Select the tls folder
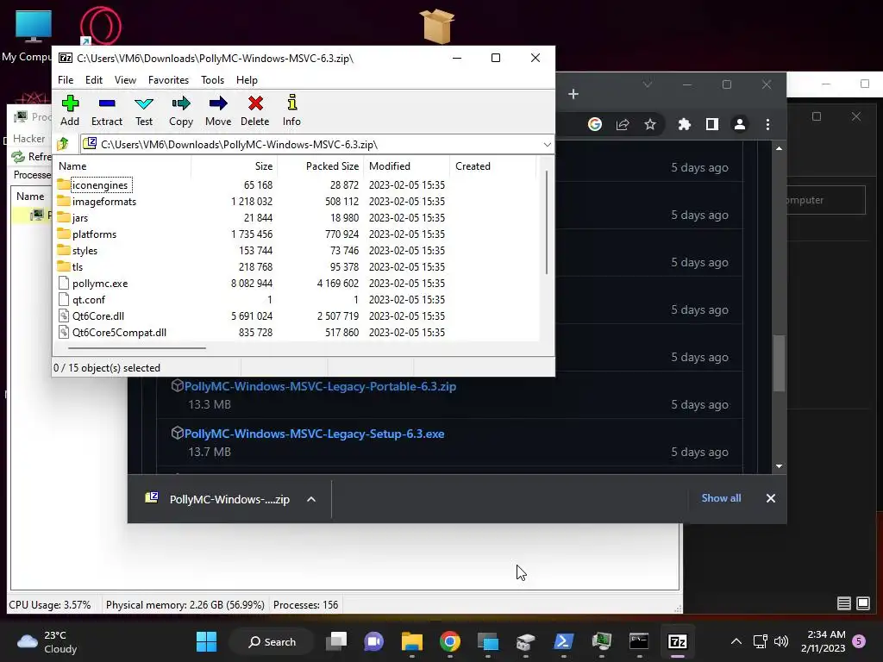883x662 pixels. tap(77, 267)
